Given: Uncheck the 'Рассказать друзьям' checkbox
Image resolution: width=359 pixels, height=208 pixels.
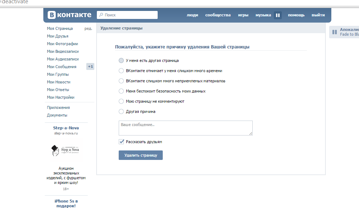Looking at the screenshot, I should [x=122, y=142].
